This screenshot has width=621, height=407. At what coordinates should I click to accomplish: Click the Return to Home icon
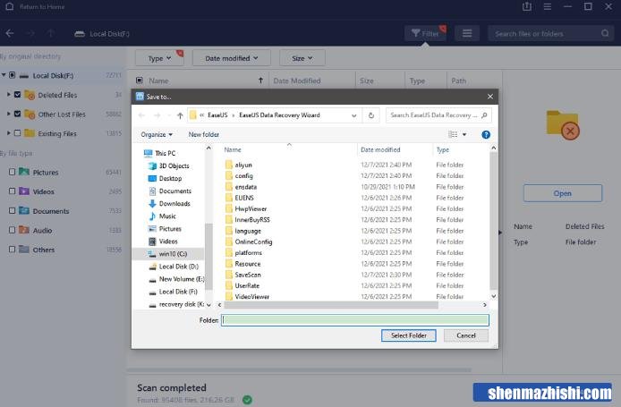click(x=10, y=7)
